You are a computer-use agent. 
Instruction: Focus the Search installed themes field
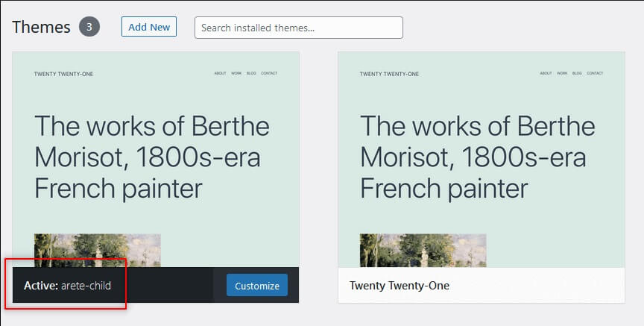click(x=299, y=28)
